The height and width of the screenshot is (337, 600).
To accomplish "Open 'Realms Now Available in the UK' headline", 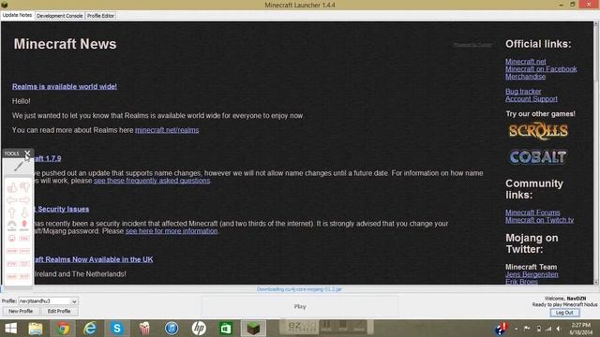I will click(94, 259).
